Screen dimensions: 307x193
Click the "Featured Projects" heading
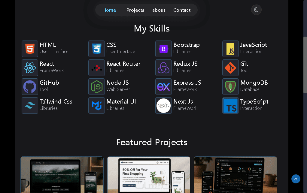point(152,142)
